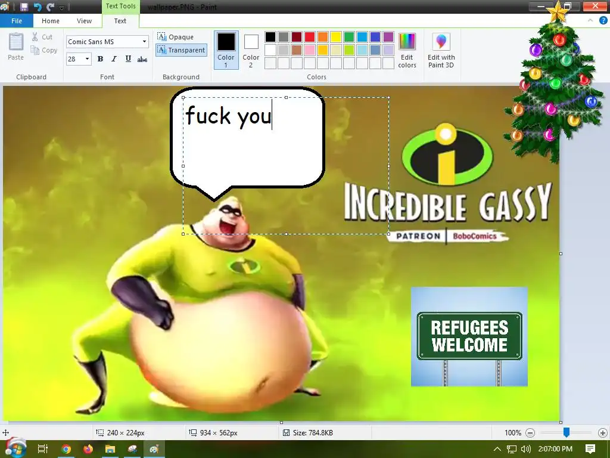The image size is (610, 458).
Task: Open the Edit colors dialog
Action: point(407,50)
